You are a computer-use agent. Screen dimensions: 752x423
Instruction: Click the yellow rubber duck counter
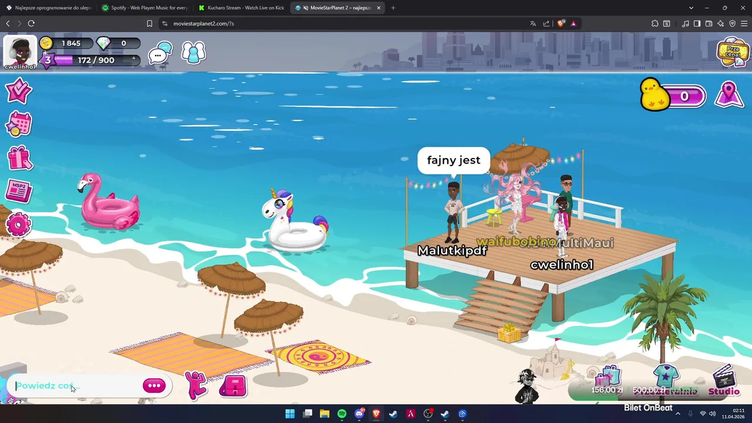(673, 95)
